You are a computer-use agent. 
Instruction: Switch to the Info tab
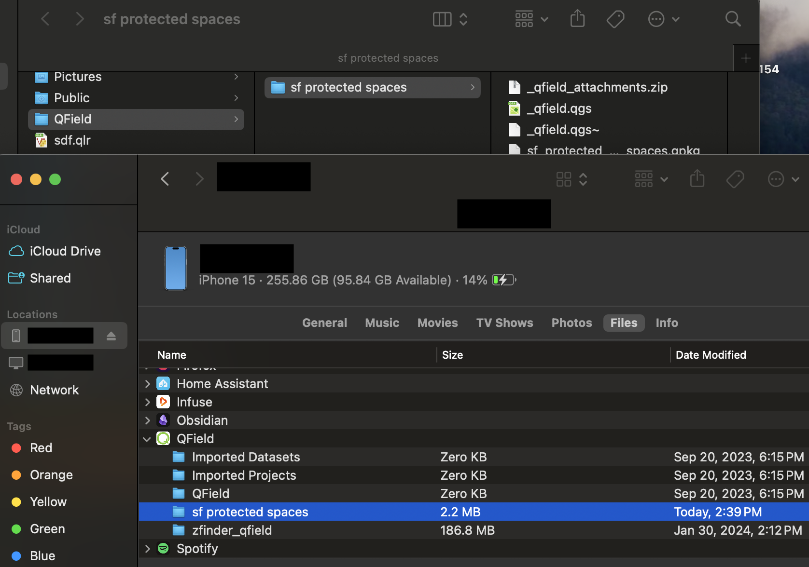pyautogui.click(x=667, y=323)
